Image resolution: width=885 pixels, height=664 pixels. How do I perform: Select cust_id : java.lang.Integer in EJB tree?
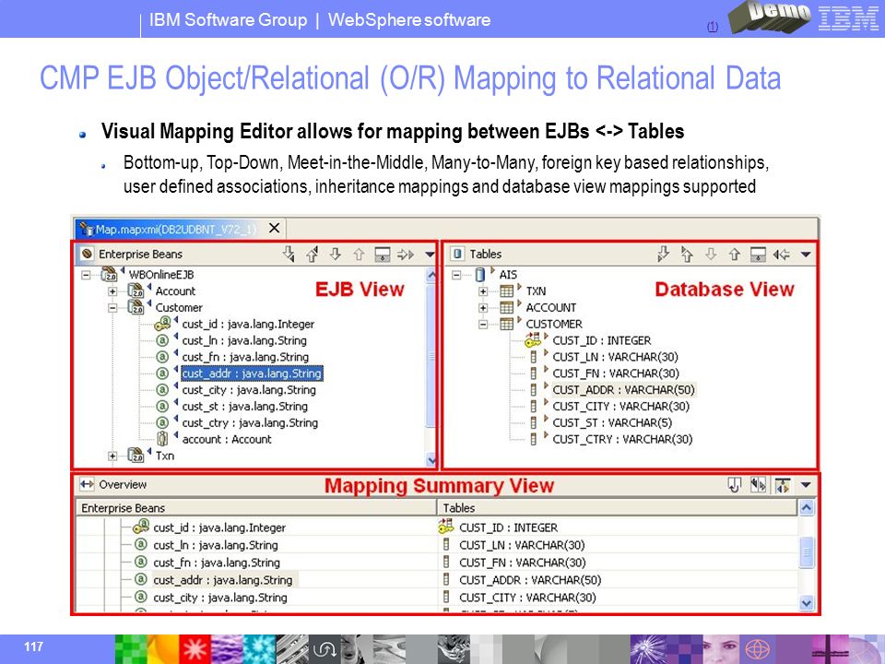[x=248, y=324]
